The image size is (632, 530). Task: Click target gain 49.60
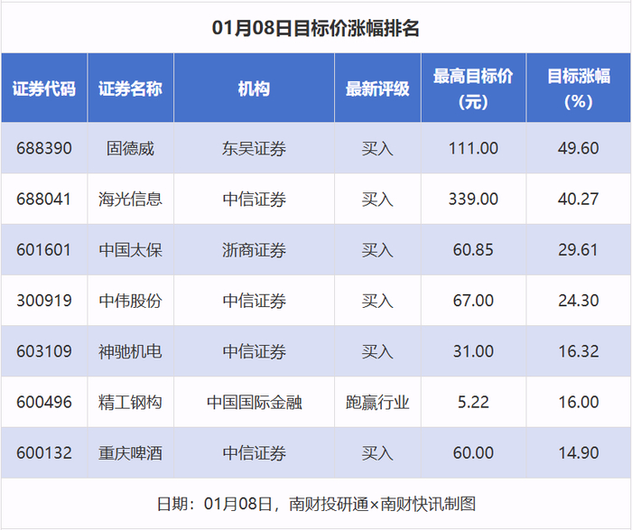(579, 148)
